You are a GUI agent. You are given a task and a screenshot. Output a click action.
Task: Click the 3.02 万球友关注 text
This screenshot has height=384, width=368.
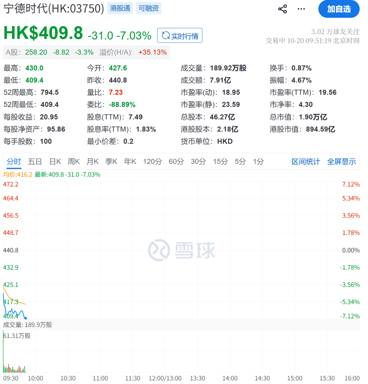[x=335, y=32]
